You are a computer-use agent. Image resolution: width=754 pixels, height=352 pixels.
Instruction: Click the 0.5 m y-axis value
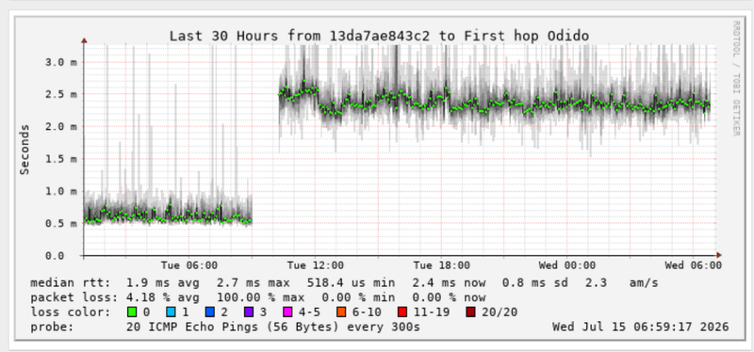(x=60, y=223)
